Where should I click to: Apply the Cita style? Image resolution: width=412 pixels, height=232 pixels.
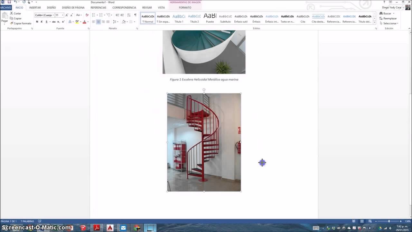tap(303, 18)
